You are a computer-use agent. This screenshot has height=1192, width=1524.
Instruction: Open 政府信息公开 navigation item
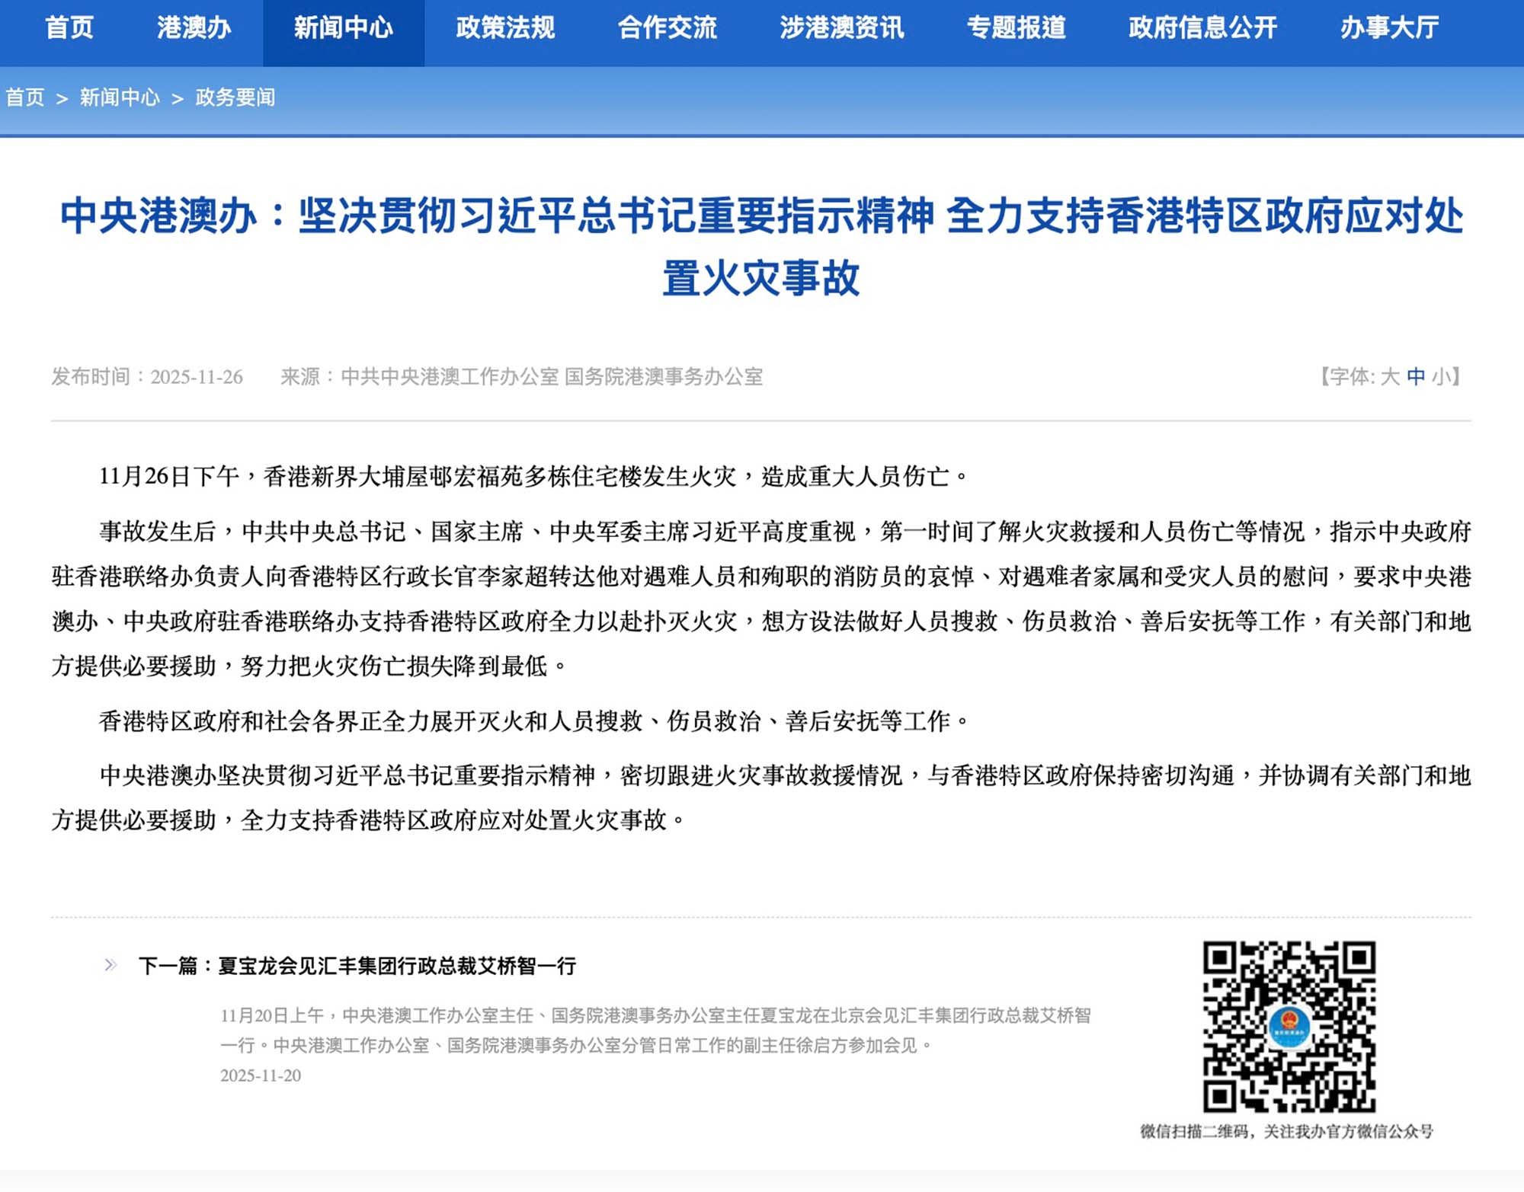(1202, 28)
